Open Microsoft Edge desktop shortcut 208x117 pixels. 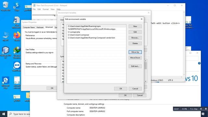[6, 82]
